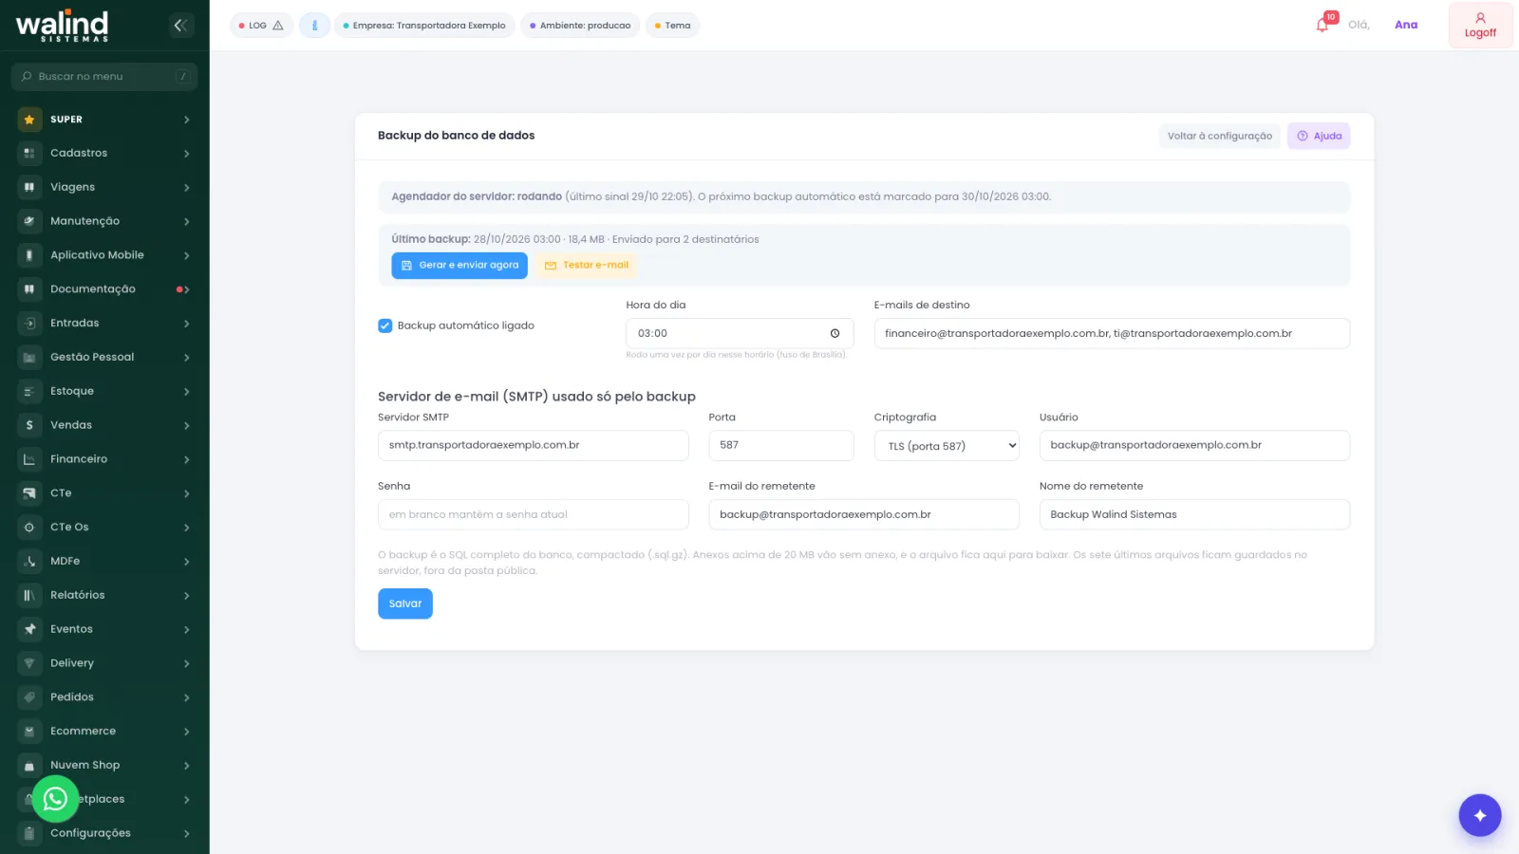Click the Delivery sidebar icon

click(x=29, y=663)
